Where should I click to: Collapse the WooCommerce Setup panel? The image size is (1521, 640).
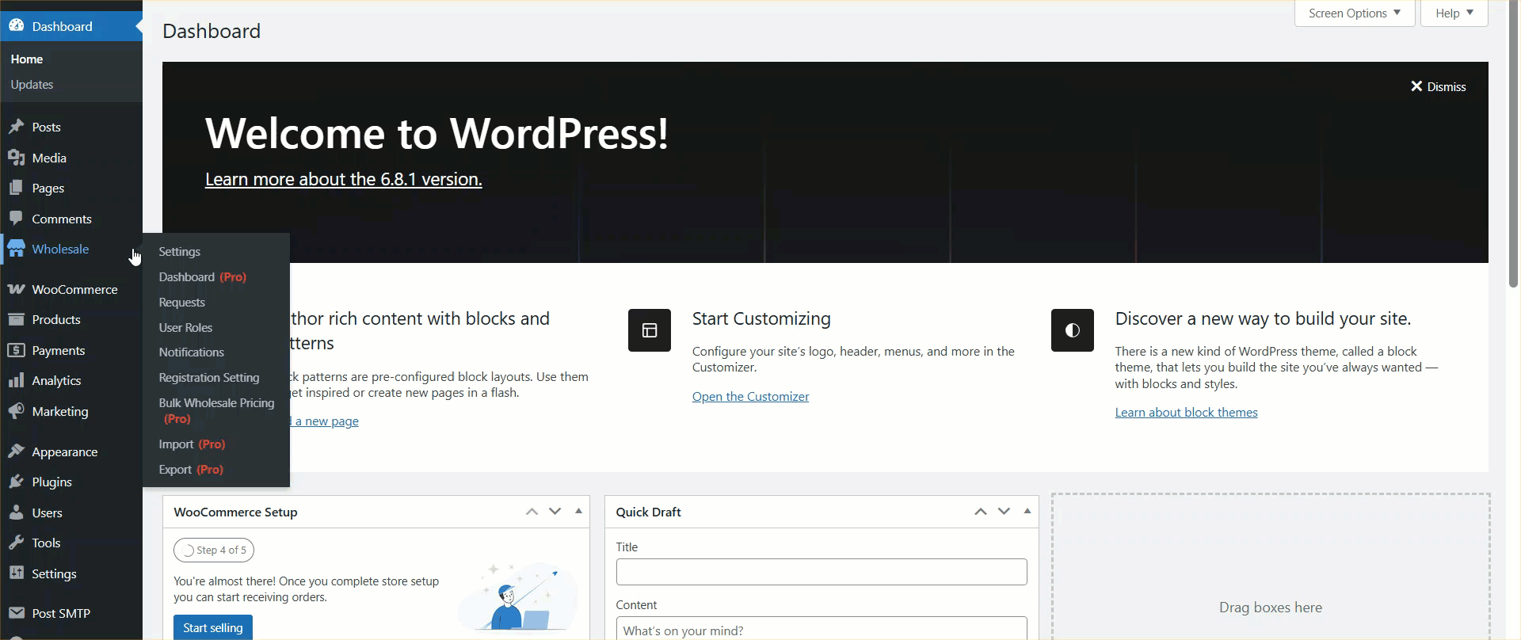[x=578, y=512]
